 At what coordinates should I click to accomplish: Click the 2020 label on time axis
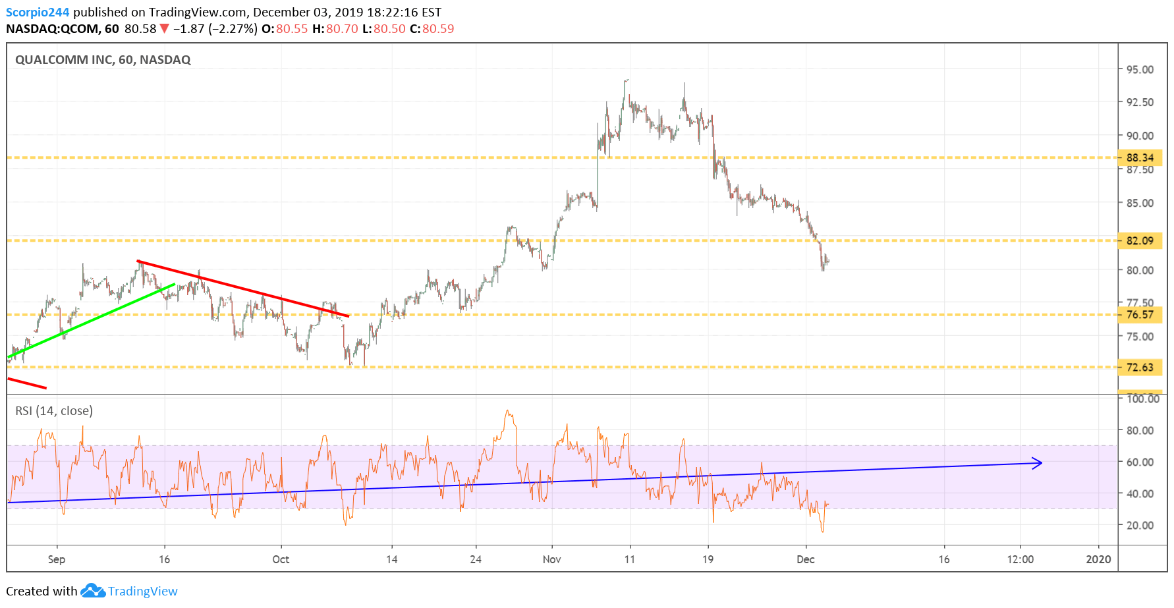[1098, 559]
